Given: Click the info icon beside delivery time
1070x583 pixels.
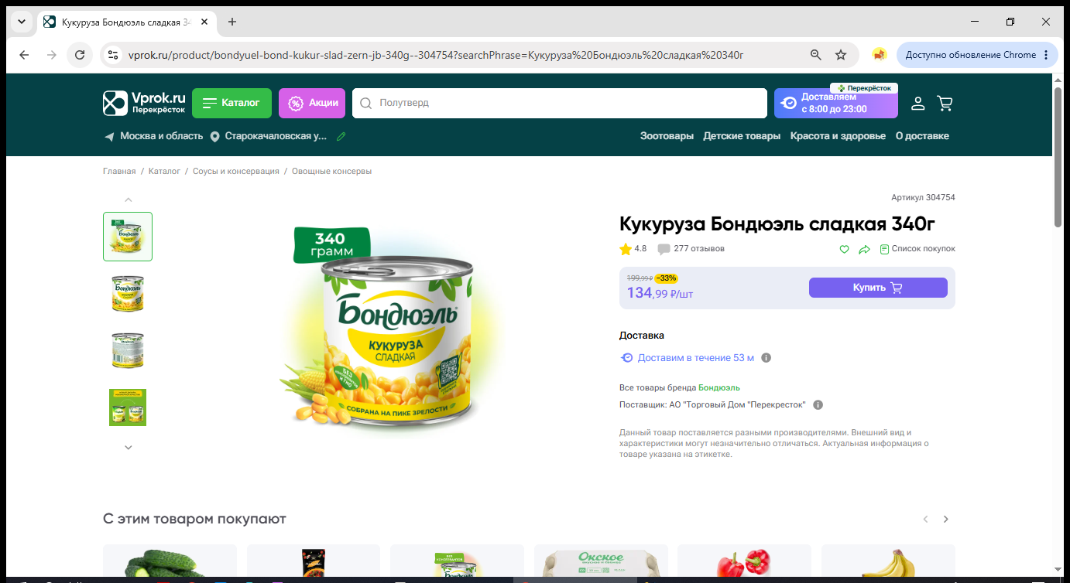Looking at the screenshot, I should click(x=766, y=358).
